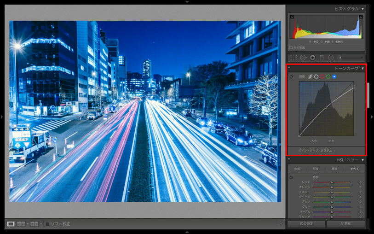Collapse the ヒストグラム panel

click(362, 9)
